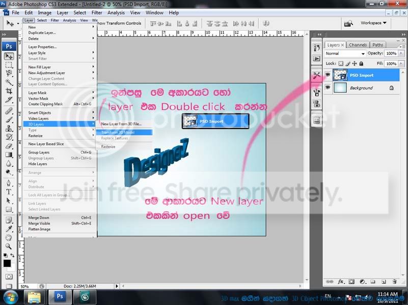Click the Go to Bridge icon
The width and height of the screenshot is (408, 305).
point(348,23)
